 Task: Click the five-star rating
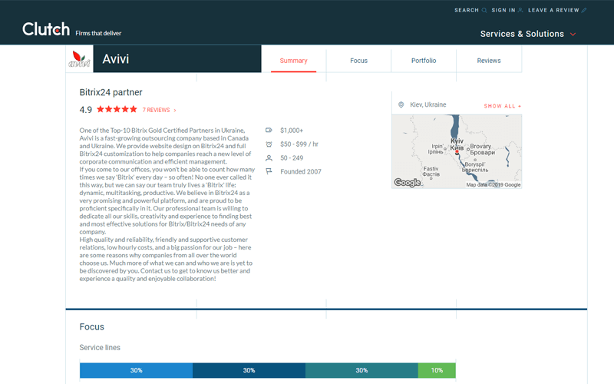[x=117, y=109]
